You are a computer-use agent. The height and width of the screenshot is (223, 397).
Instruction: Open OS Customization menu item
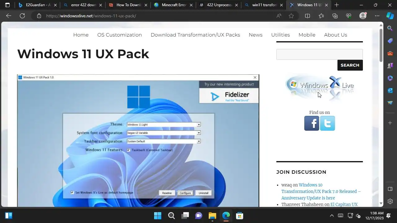click(119, 35)
